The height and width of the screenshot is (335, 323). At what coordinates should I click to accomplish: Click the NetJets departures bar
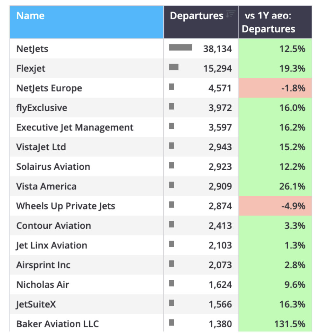[x=180, y=48]
